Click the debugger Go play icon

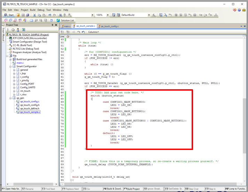click(x=181, y=15)
